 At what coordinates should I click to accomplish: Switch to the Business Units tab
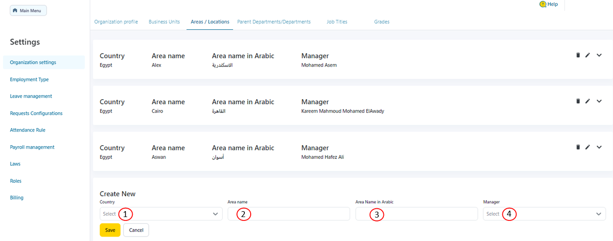pyautogui.click(x=164, y=22)
